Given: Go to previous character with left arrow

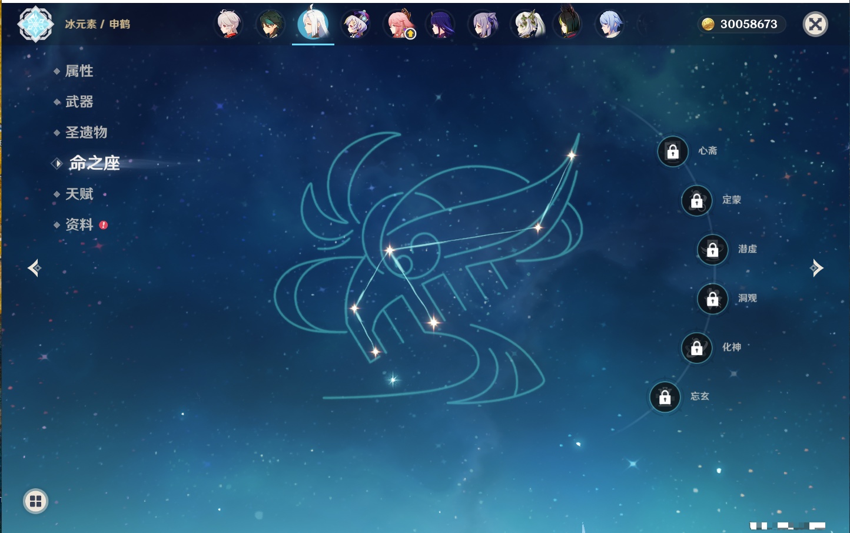Looking at the screenshot, I should pos(34,268).
